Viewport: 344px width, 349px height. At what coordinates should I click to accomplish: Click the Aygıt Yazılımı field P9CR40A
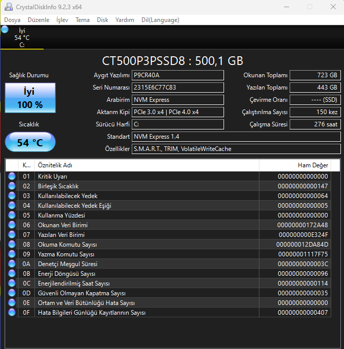click(178, 75)
